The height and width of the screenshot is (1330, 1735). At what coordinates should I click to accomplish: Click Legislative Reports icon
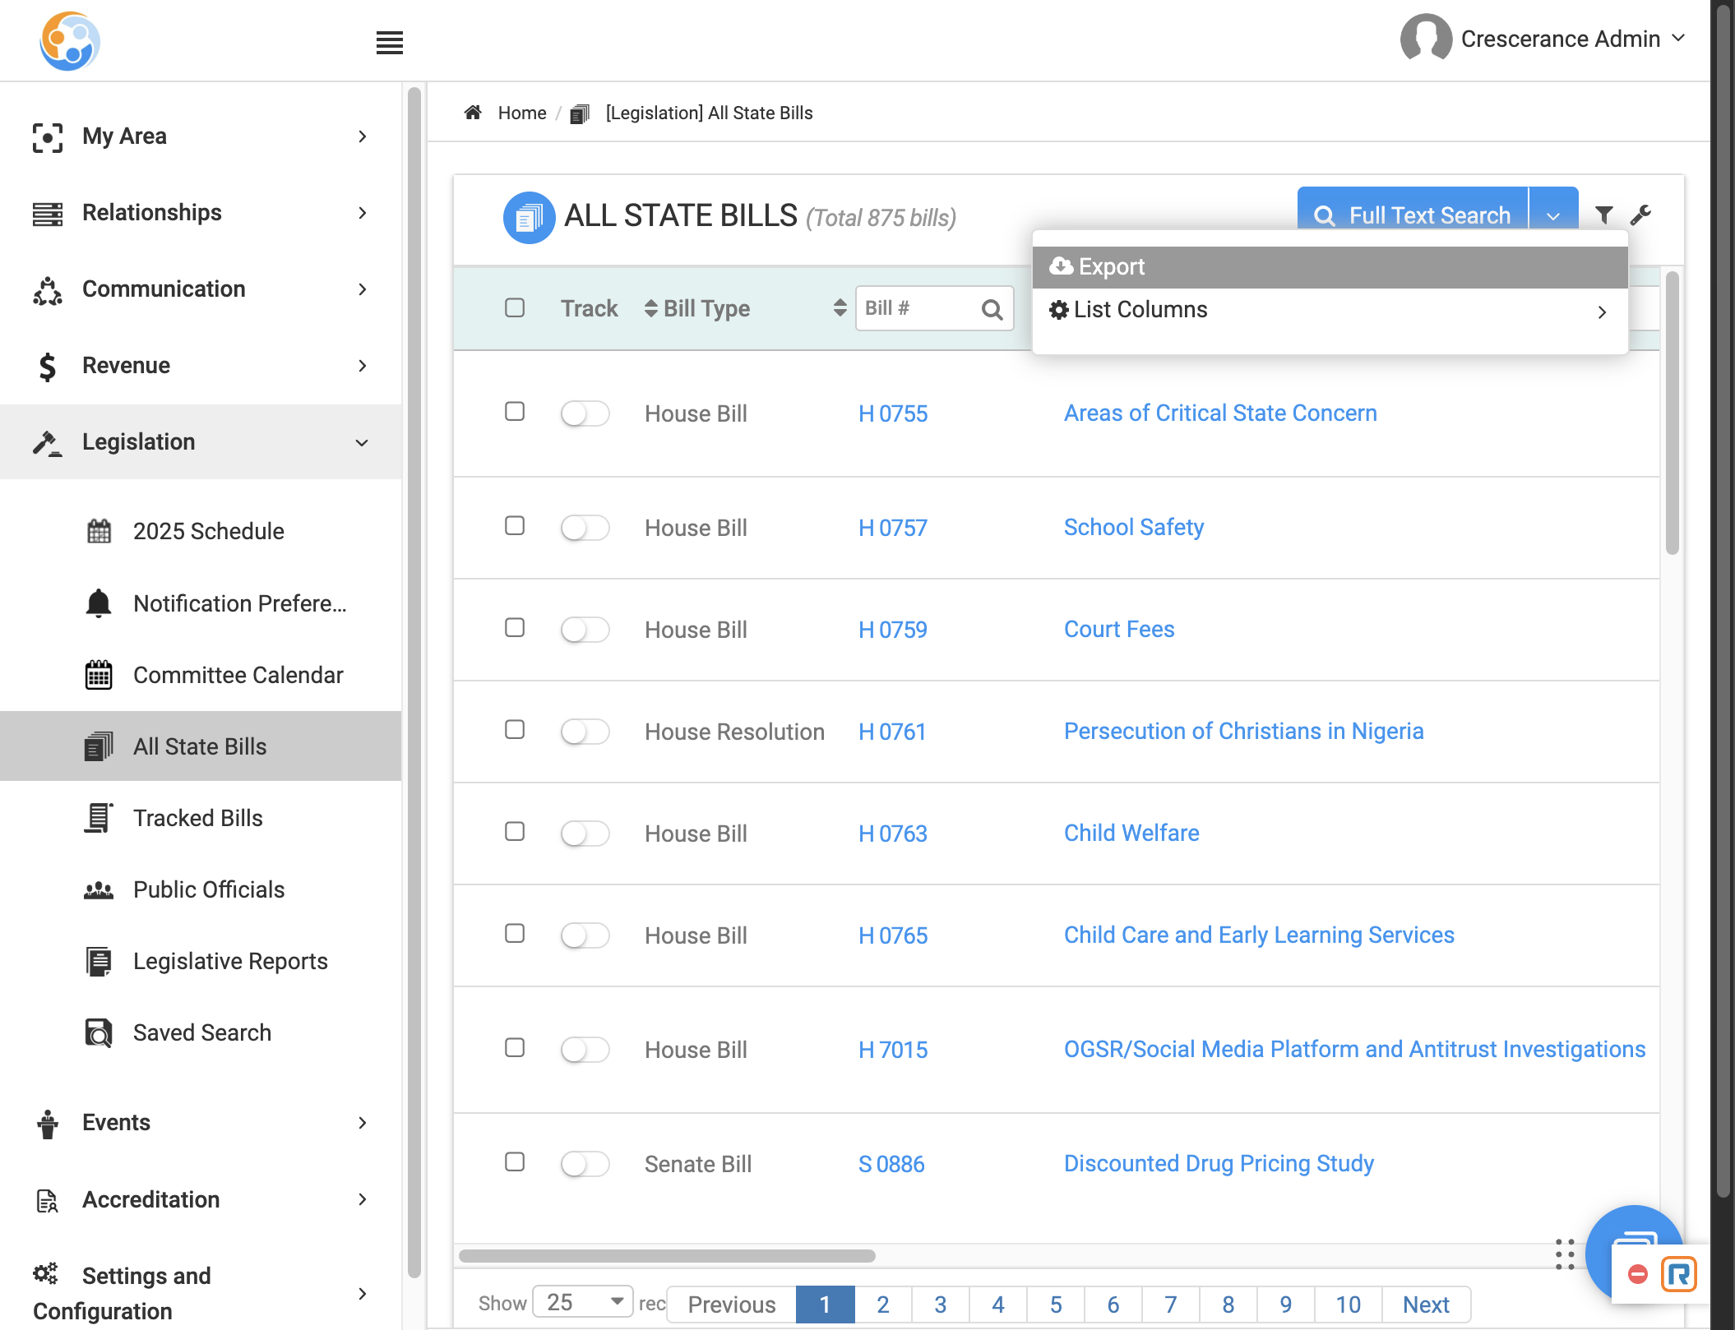(99, 961)
